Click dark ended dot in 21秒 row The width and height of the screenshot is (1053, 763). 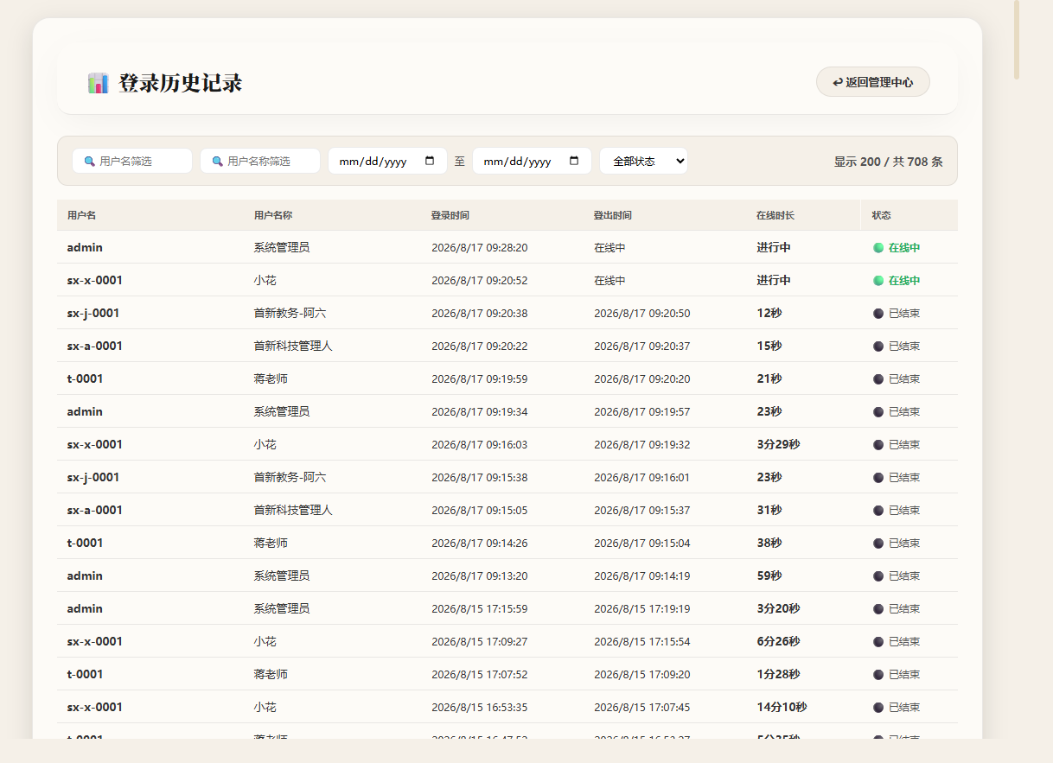point(878,379)
